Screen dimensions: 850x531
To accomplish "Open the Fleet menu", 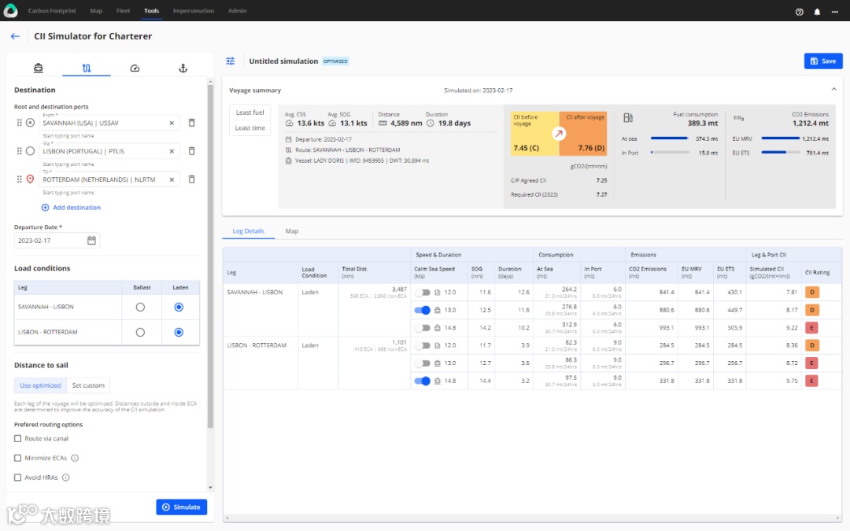I will click(123, 11).
